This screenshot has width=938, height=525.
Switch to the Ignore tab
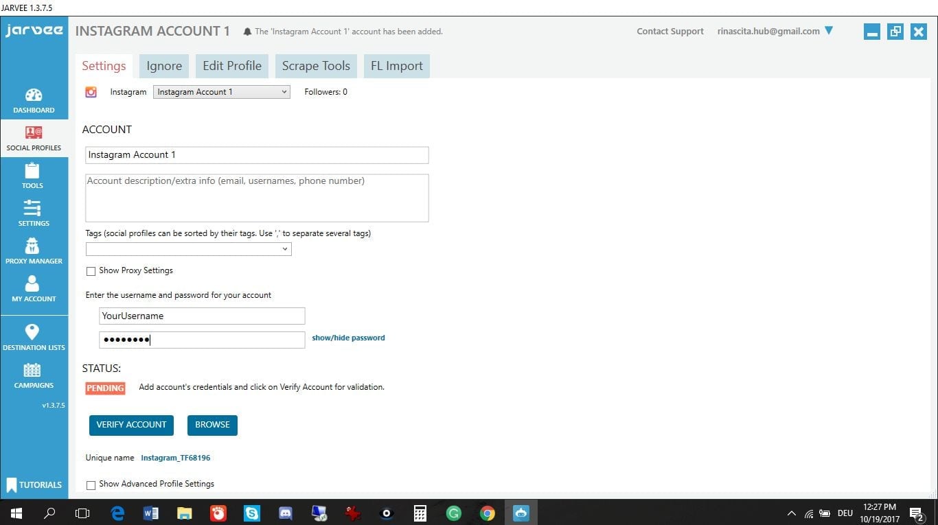tap(164, 66)
